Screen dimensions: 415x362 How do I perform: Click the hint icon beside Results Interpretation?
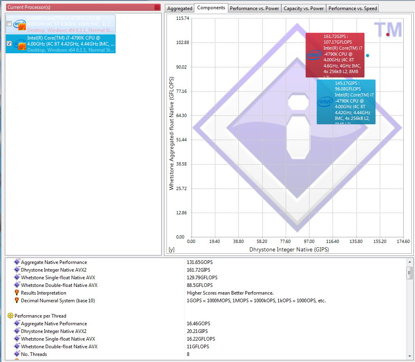(x=17, y=293)
